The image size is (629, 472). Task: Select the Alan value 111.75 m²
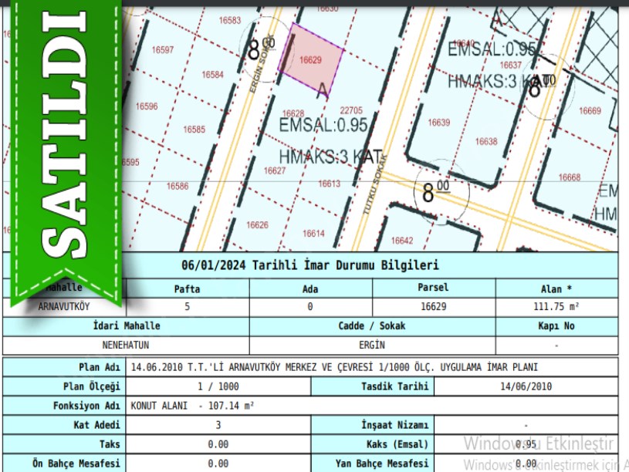click(x=556, y=306)
